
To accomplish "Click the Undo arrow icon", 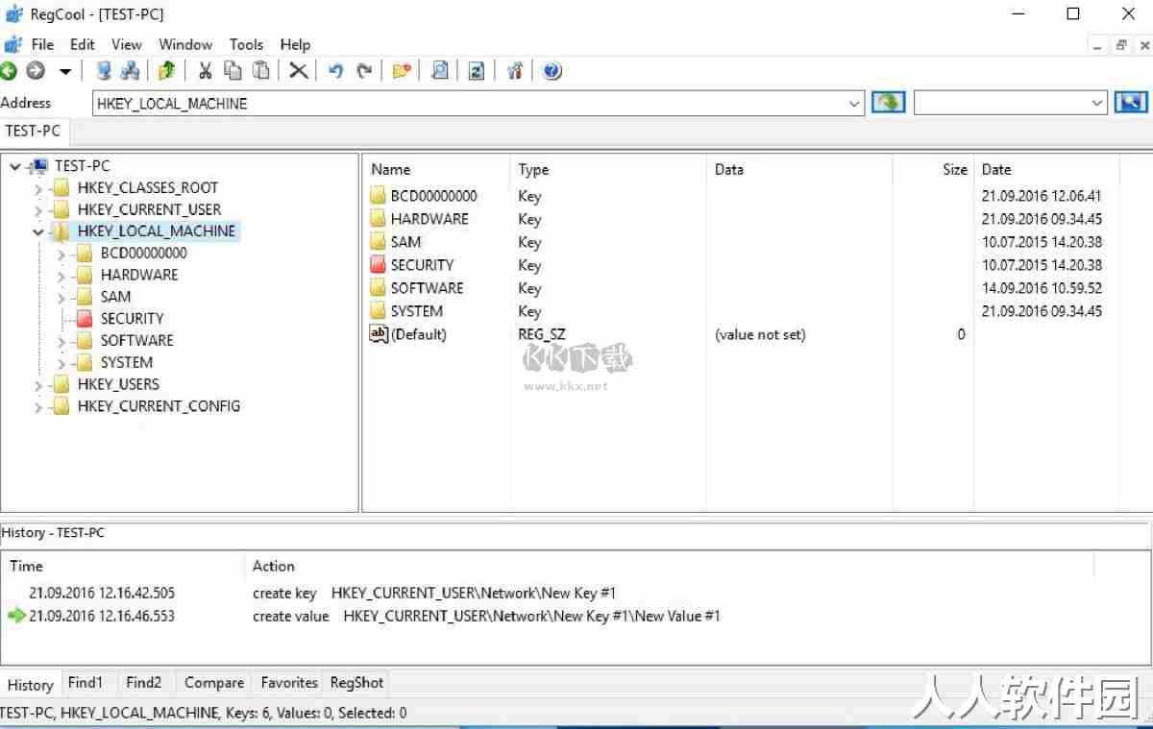I will (x=335, y=70).
